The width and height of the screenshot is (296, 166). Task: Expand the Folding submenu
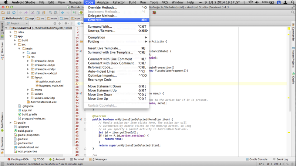(x=116, y=42)
